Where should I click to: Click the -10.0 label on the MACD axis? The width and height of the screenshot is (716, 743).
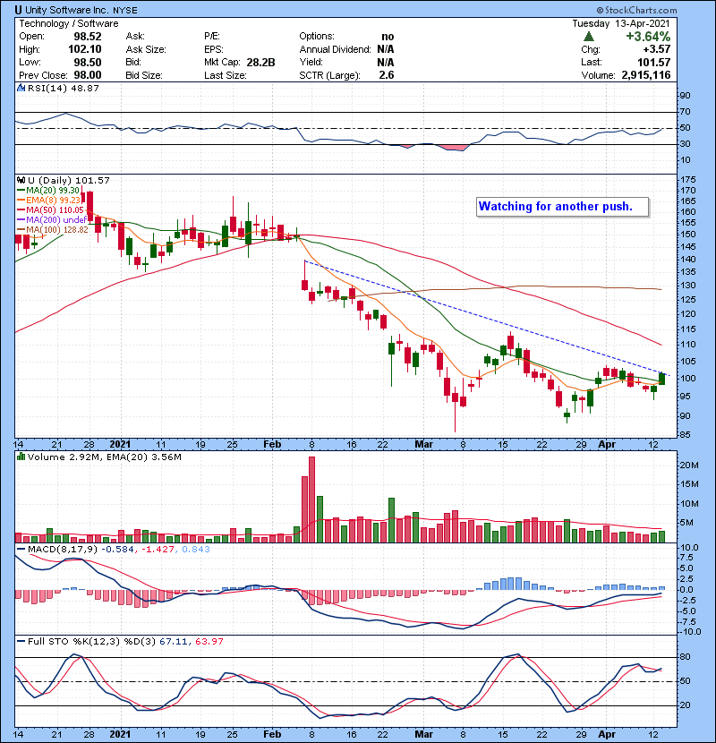[x=690, y=632]
